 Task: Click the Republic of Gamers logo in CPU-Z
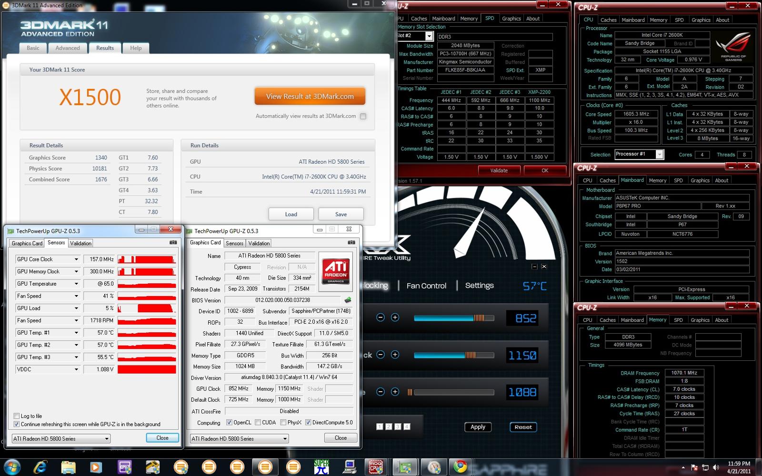coord(733,47)
